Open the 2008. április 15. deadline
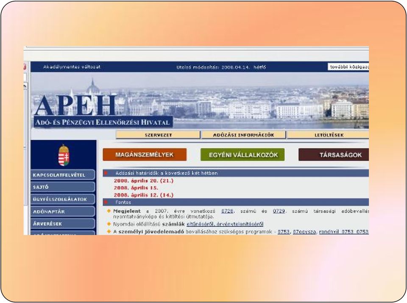The width and height of the screenshot is (407, 303). [136, 188]
